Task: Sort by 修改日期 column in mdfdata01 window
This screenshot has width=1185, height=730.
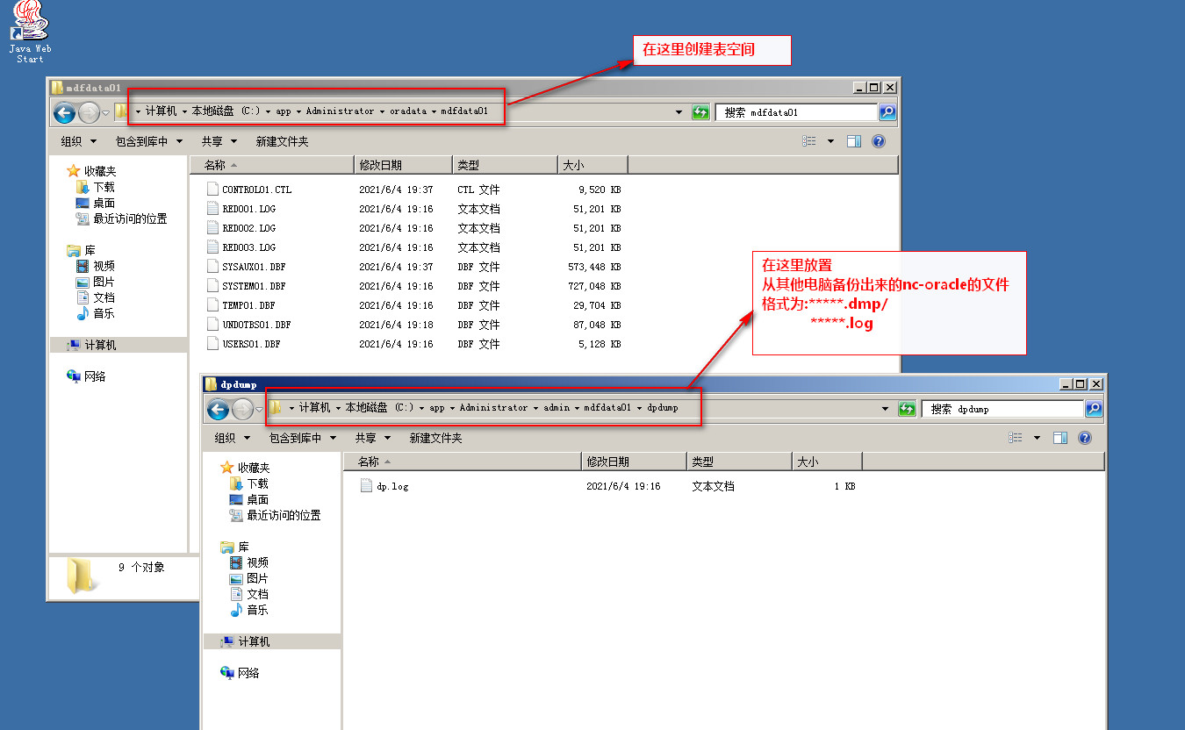Action: point(403,165)
